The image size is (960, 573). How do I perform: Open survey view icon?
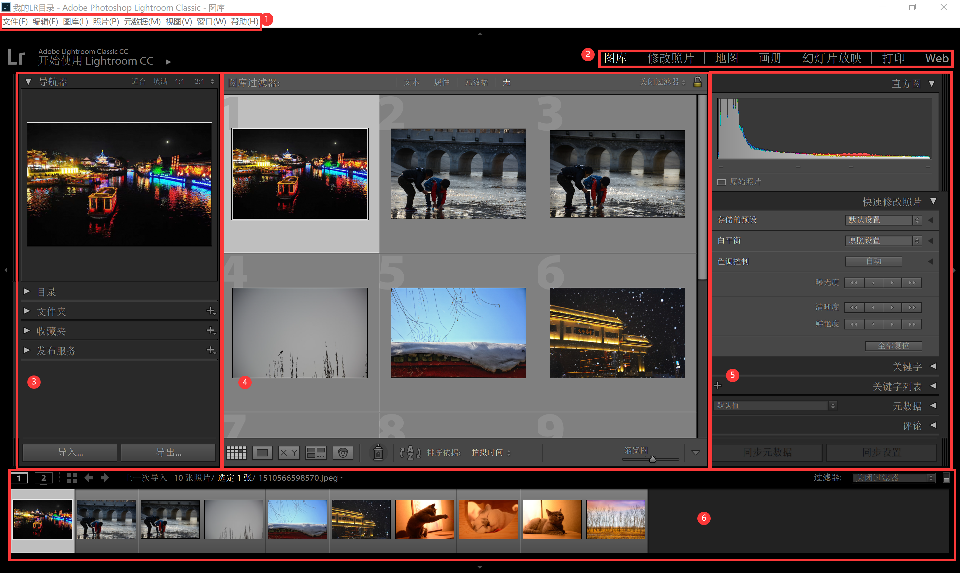point(316,452)
